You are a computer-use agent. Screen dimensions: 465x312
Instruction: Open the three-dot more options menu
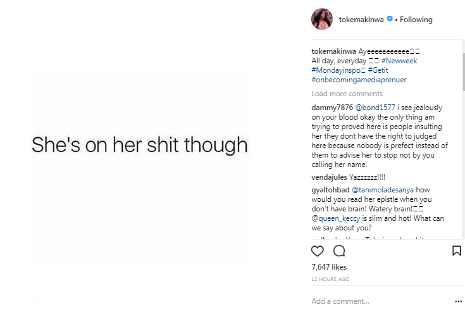459,301
